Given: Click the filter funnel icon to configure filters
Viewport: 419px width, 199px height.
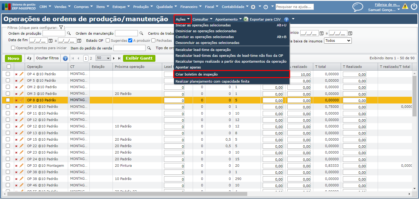Looking at the screenshot, I should point(61,28).
